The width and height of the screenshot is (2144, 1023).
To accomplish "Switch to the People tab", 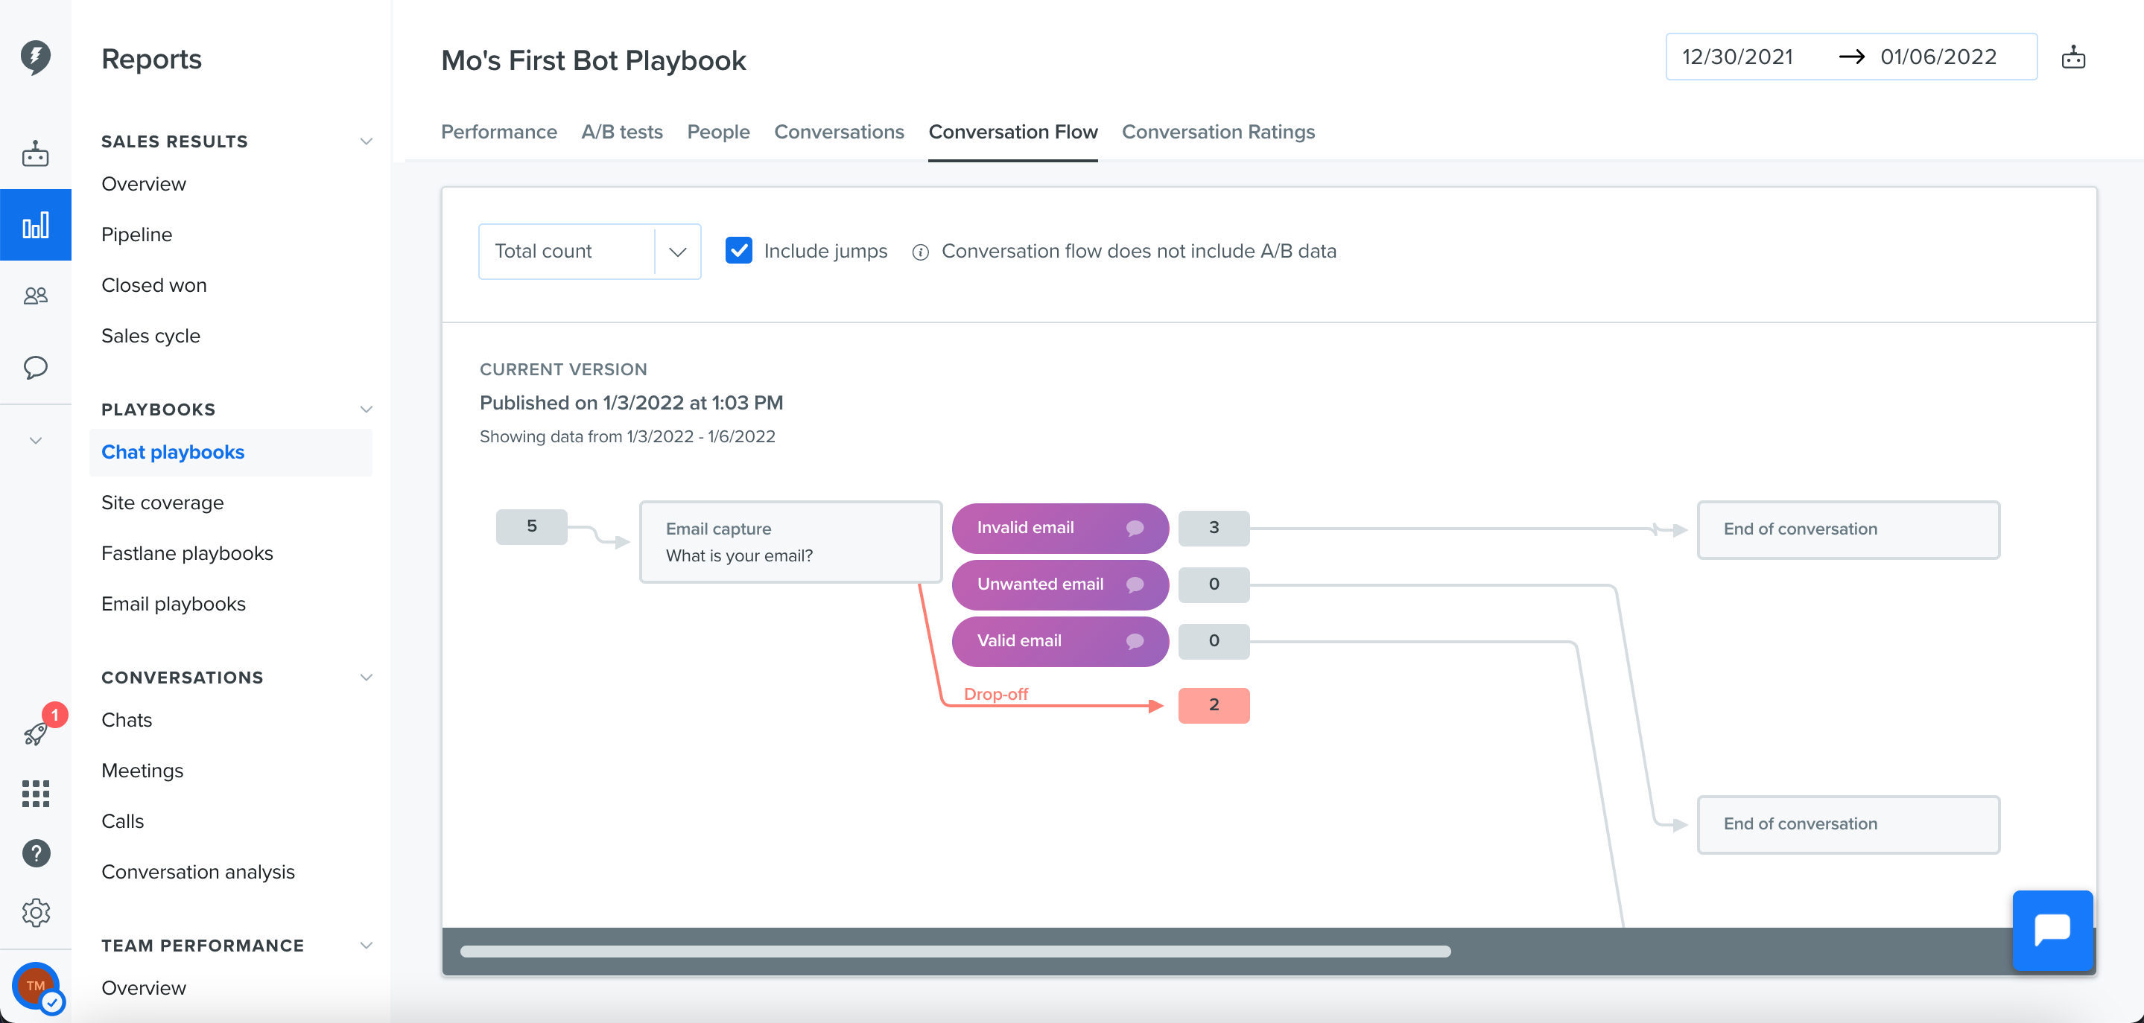I will click(x=718, y=133).
